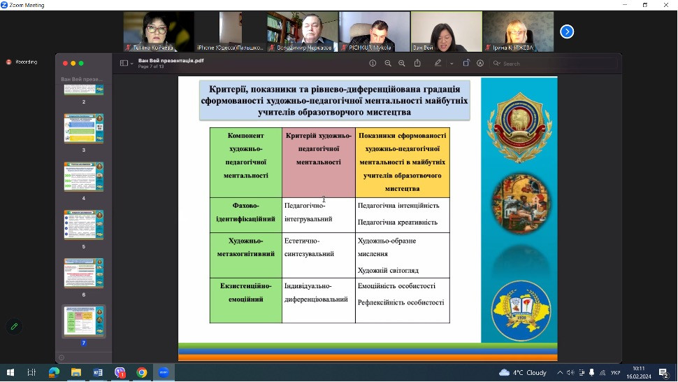Open Viber from the taskbar

coord(120,372)
